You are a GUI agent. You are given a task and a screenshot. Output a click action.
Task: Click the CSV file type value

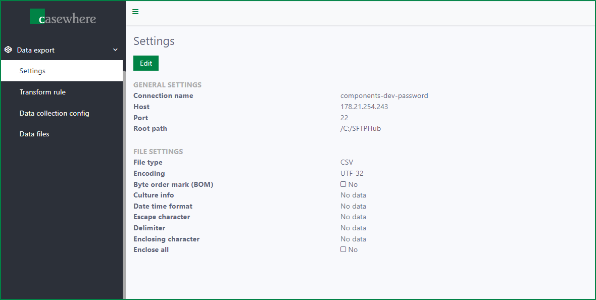point(347,162)
